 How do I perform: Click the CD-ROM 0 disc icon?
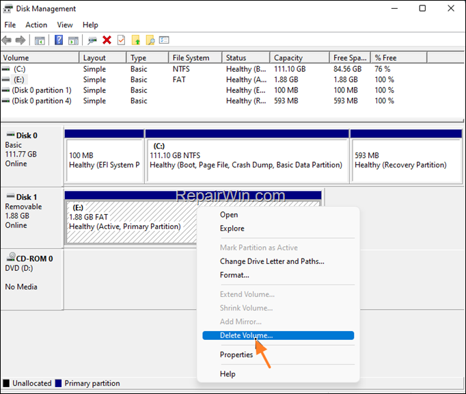pos(11,257)
